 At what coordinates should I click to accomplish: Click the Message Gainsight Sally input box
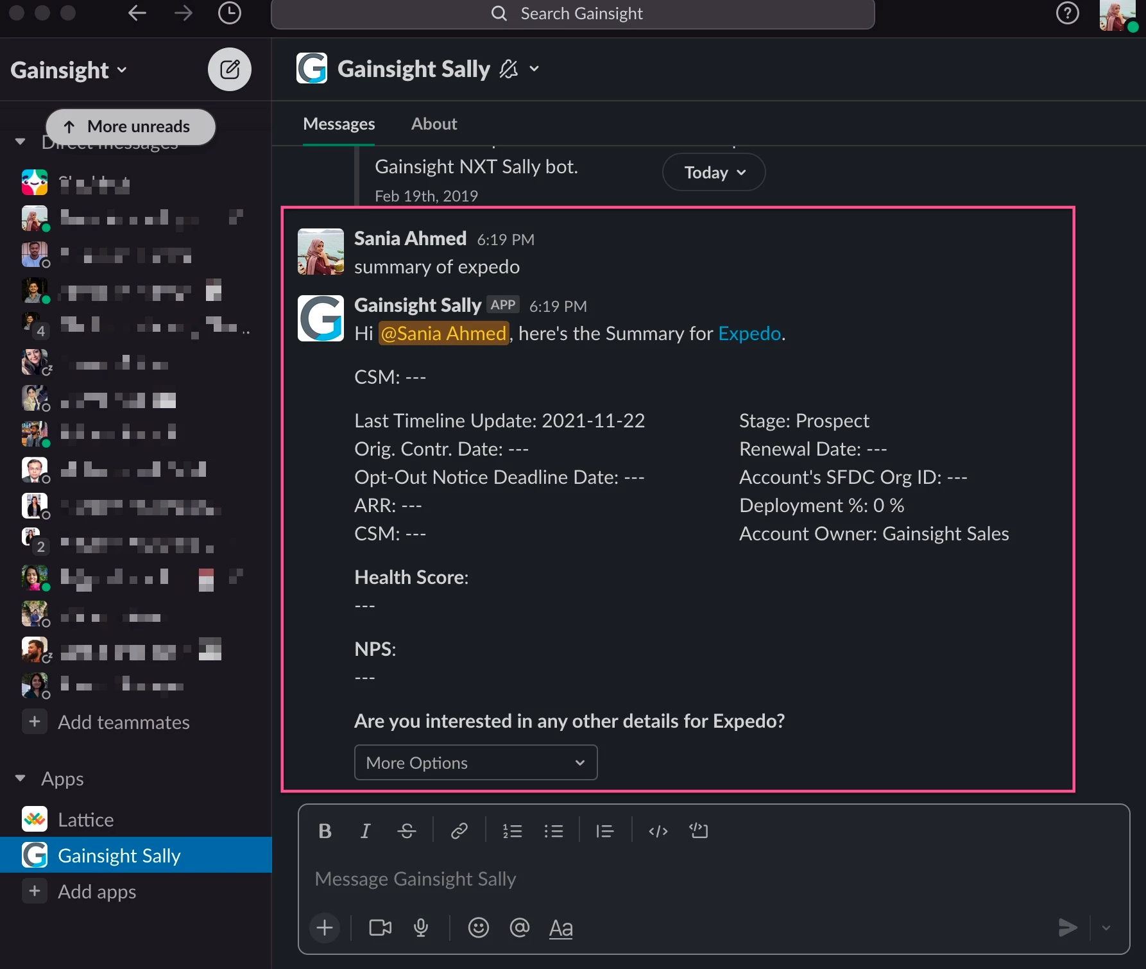pyautogui.click(x=714, y=879)
